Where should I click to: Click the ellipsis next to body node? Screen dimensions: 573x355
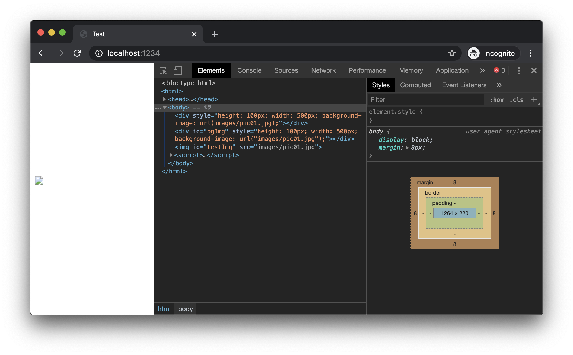pos(158,108)
